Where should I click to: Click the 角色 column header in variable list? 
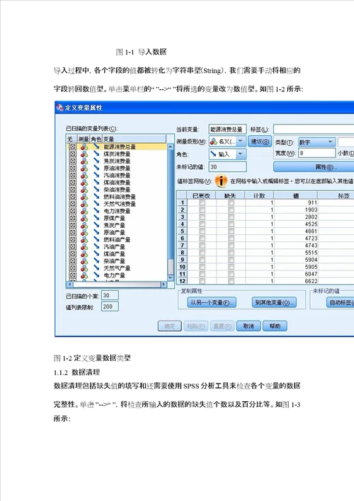pos(96,139)
